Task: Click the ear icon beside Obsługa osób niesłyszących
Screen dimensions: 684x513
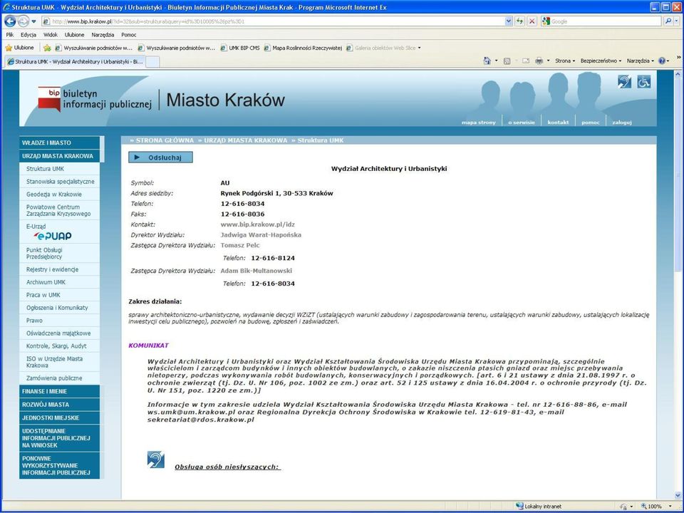Action: [156, 460]
